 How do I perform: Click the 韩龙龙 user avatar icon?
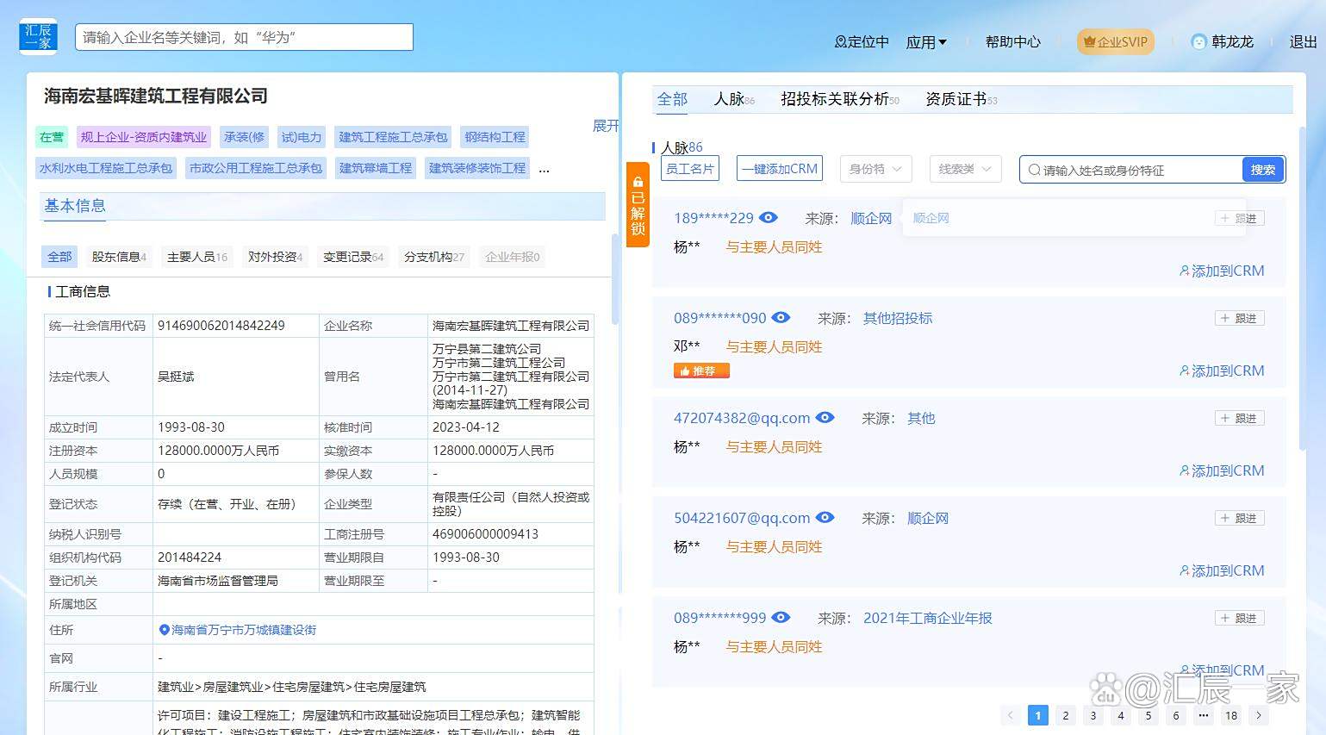click(1198, 41)
